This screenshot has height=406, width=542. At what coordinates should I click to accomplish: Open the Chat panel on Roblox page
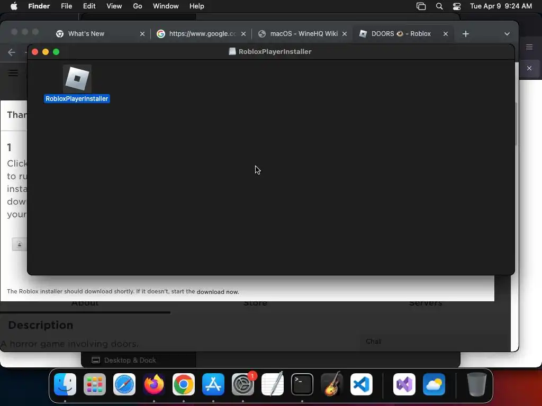(x=373, y=342)
